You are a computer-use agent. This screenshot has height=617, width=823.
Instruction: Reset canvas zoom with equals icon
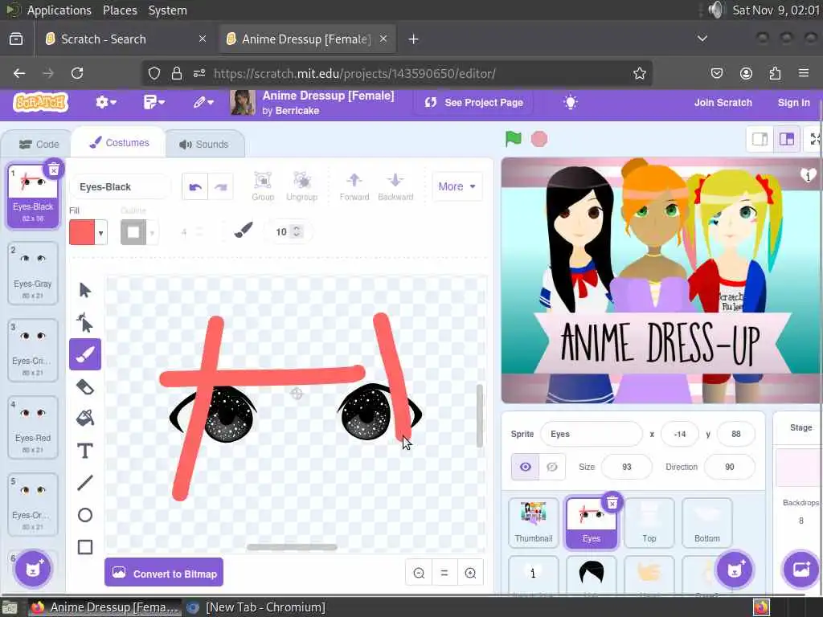pyautogui.click(x=444, y=573)
